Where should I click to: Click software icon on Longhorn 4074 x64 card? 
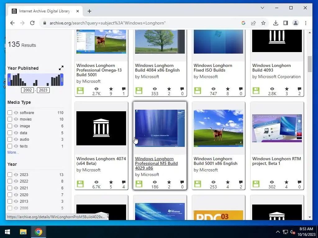click(x=80, y=184)
